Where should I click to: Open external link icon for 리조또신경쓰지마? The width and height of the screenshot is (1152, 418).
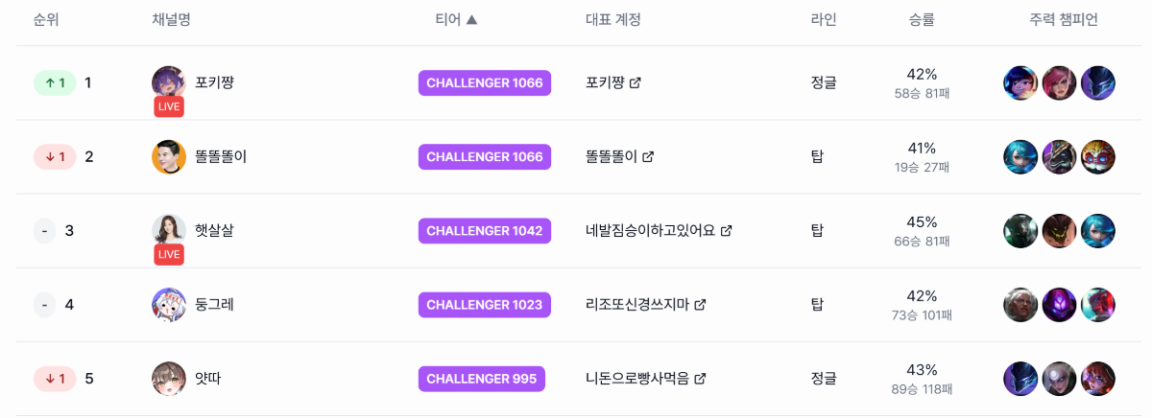pyautogui.click(x=701, y=305)
